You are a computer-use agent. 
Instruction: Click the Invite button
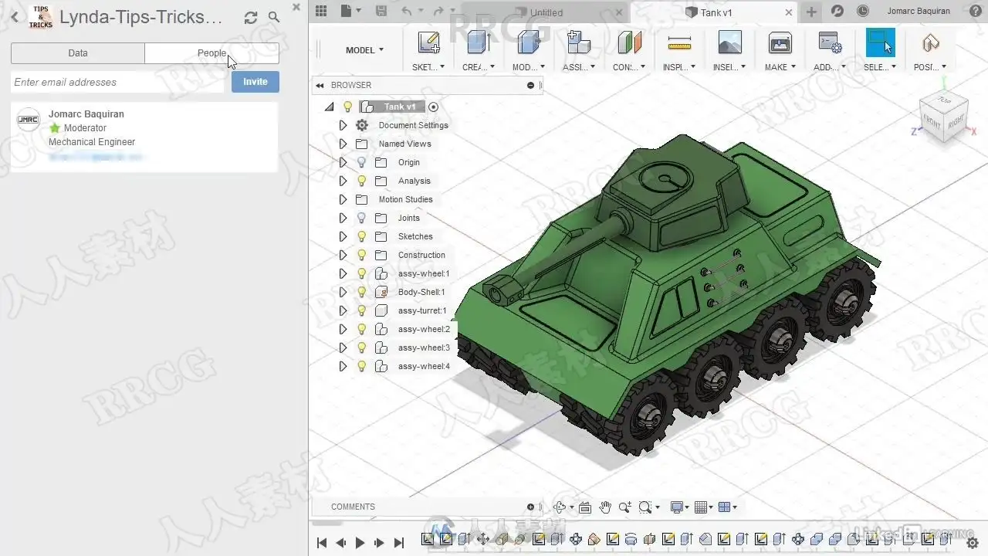(255, 82)
